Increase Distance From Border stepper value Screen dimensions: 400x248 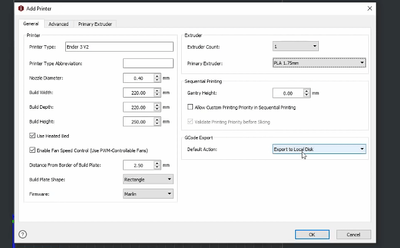(157, 163)
